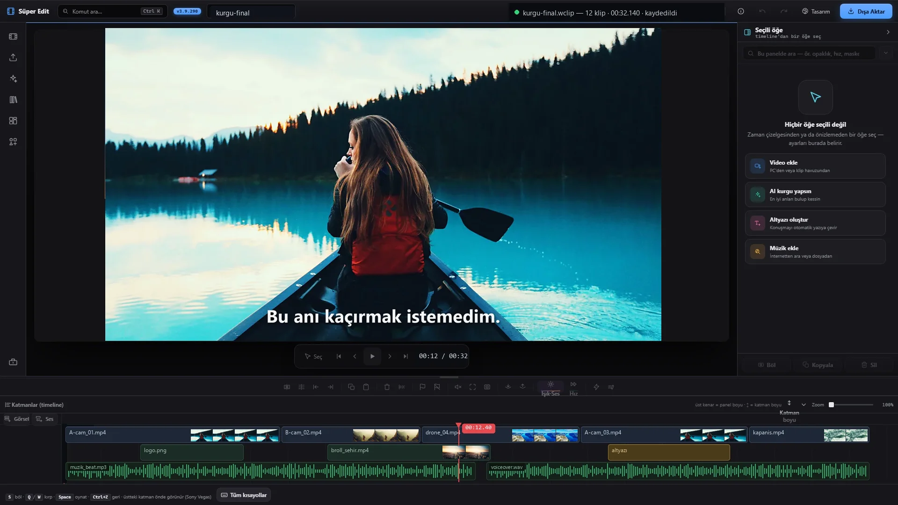Open the chevron dropdown left of Zoom
Image resolution: width=898 pixels, height=505 pixels.
click(x=804, y=405)
